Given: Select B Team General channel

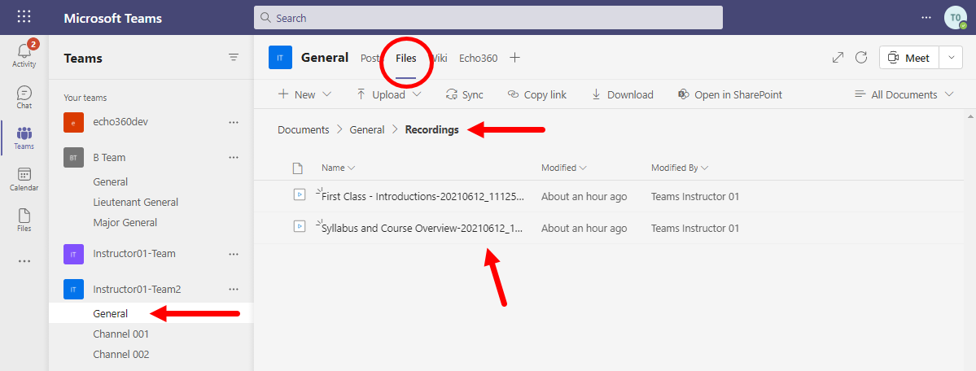Looking at the screenshot, I should point(110,181).
